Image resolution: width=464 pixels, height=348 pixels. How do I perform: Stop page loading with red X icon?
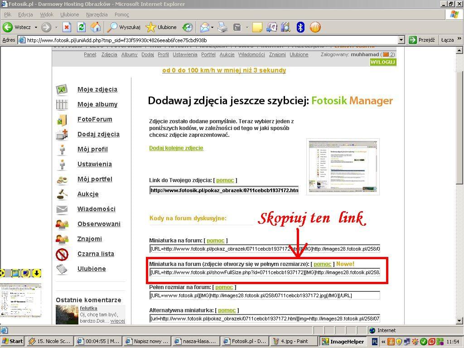pyautogui.click(x=67, y=27)
